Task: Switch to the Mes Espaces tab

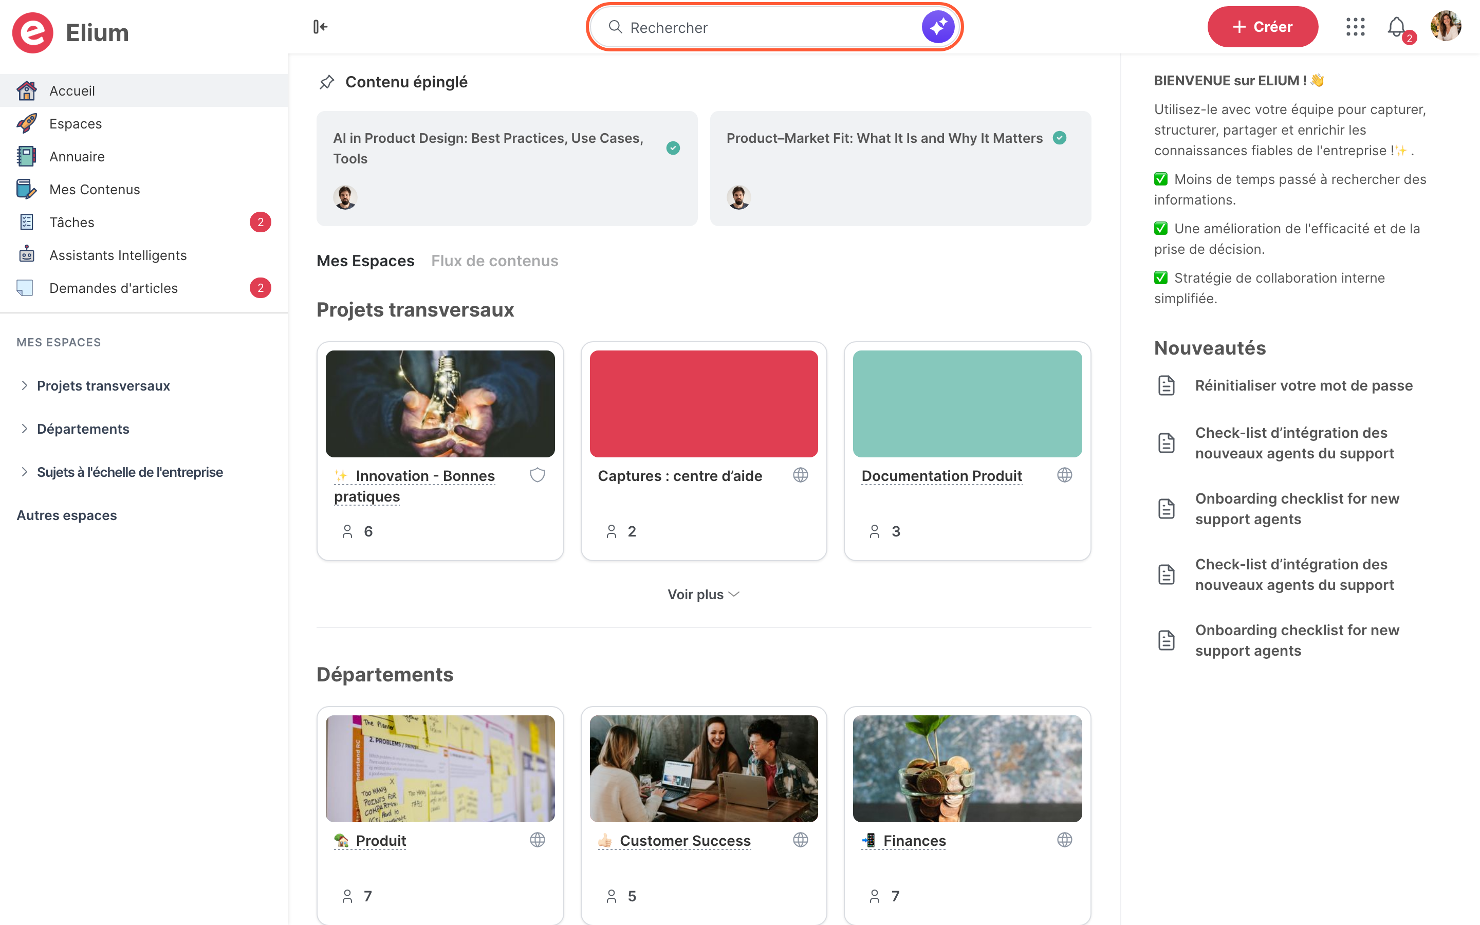Action: click(365, 261)
